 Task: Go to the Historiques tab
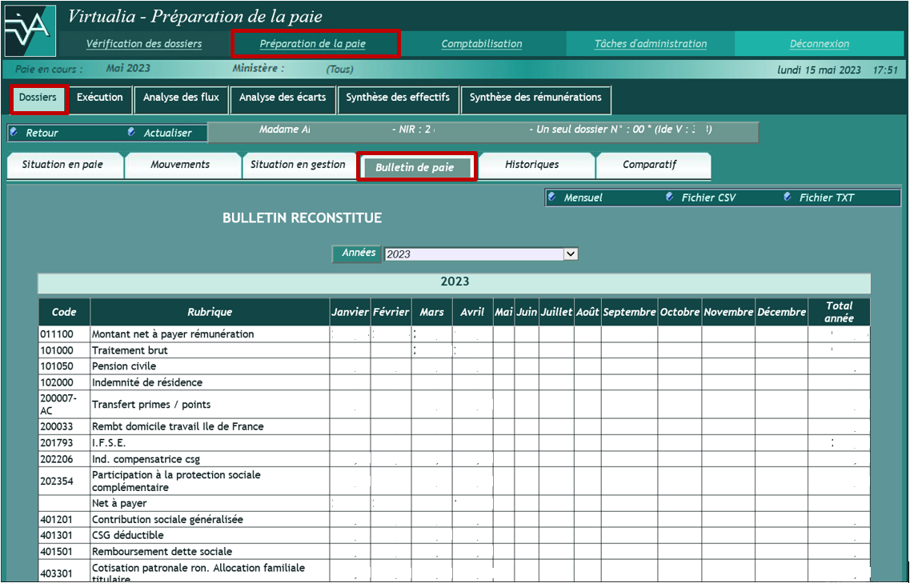click(x=531, y=165)
